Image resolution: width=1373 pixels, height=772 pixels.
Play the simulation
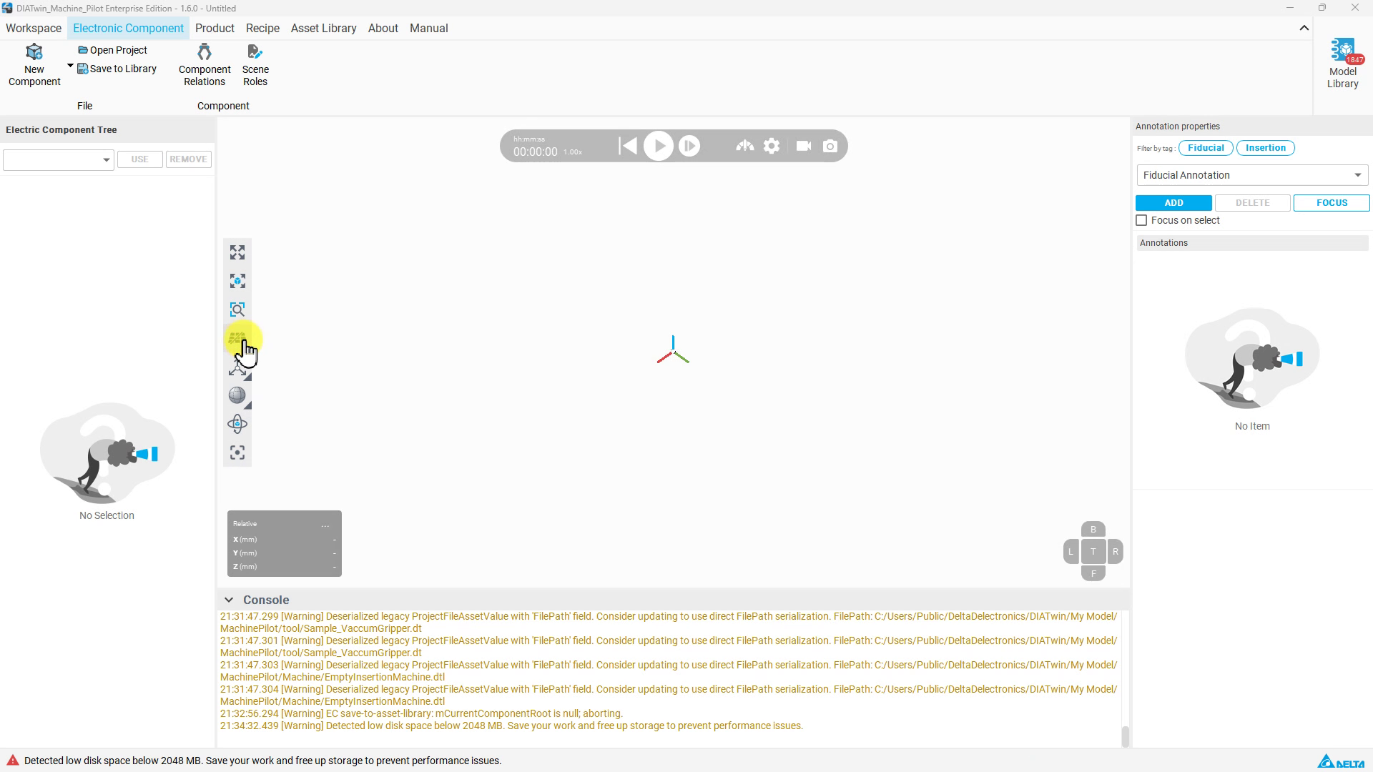(x=659, y=146)
